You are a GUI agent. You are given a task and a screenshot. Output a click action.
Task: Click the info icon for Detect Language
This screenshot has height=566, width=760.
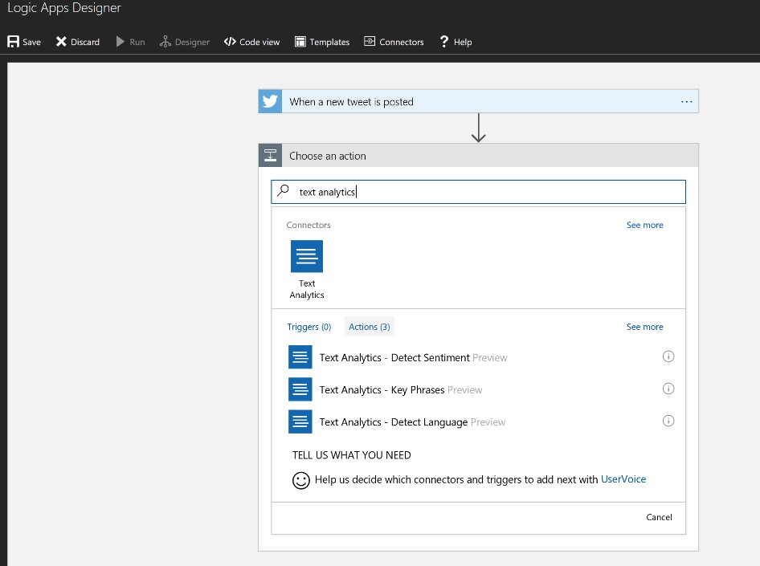pos(668,421)
